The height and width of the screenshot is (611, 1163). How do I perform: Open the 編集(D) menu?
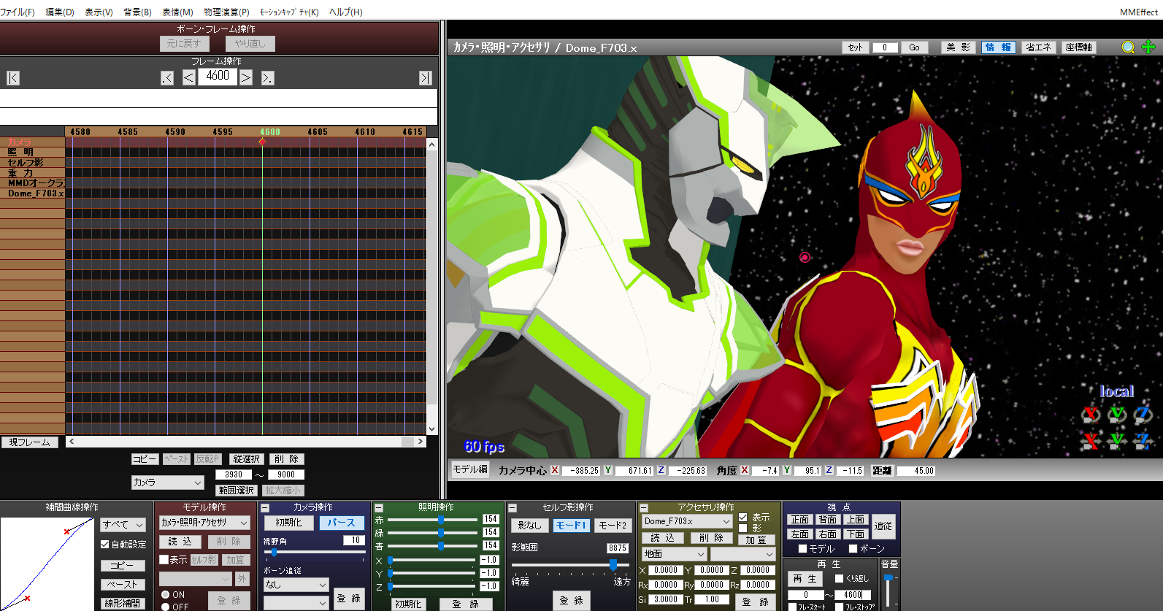[x=60, y=12]
